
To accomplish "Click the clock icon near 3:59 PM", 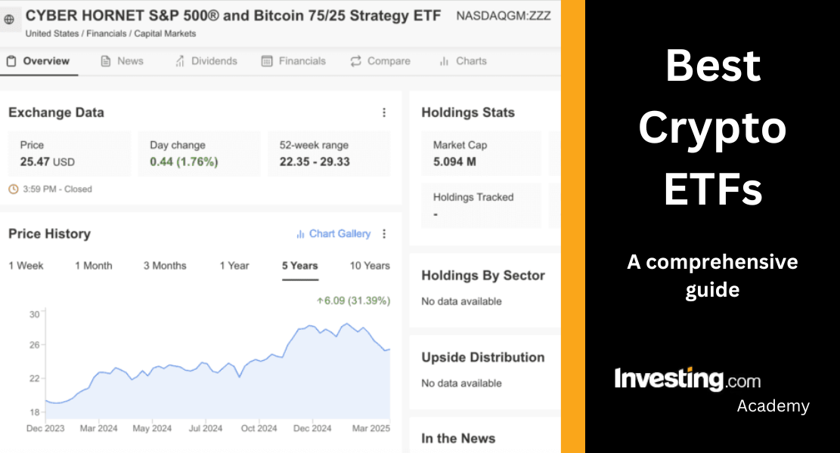I will (x=13, y=190).
